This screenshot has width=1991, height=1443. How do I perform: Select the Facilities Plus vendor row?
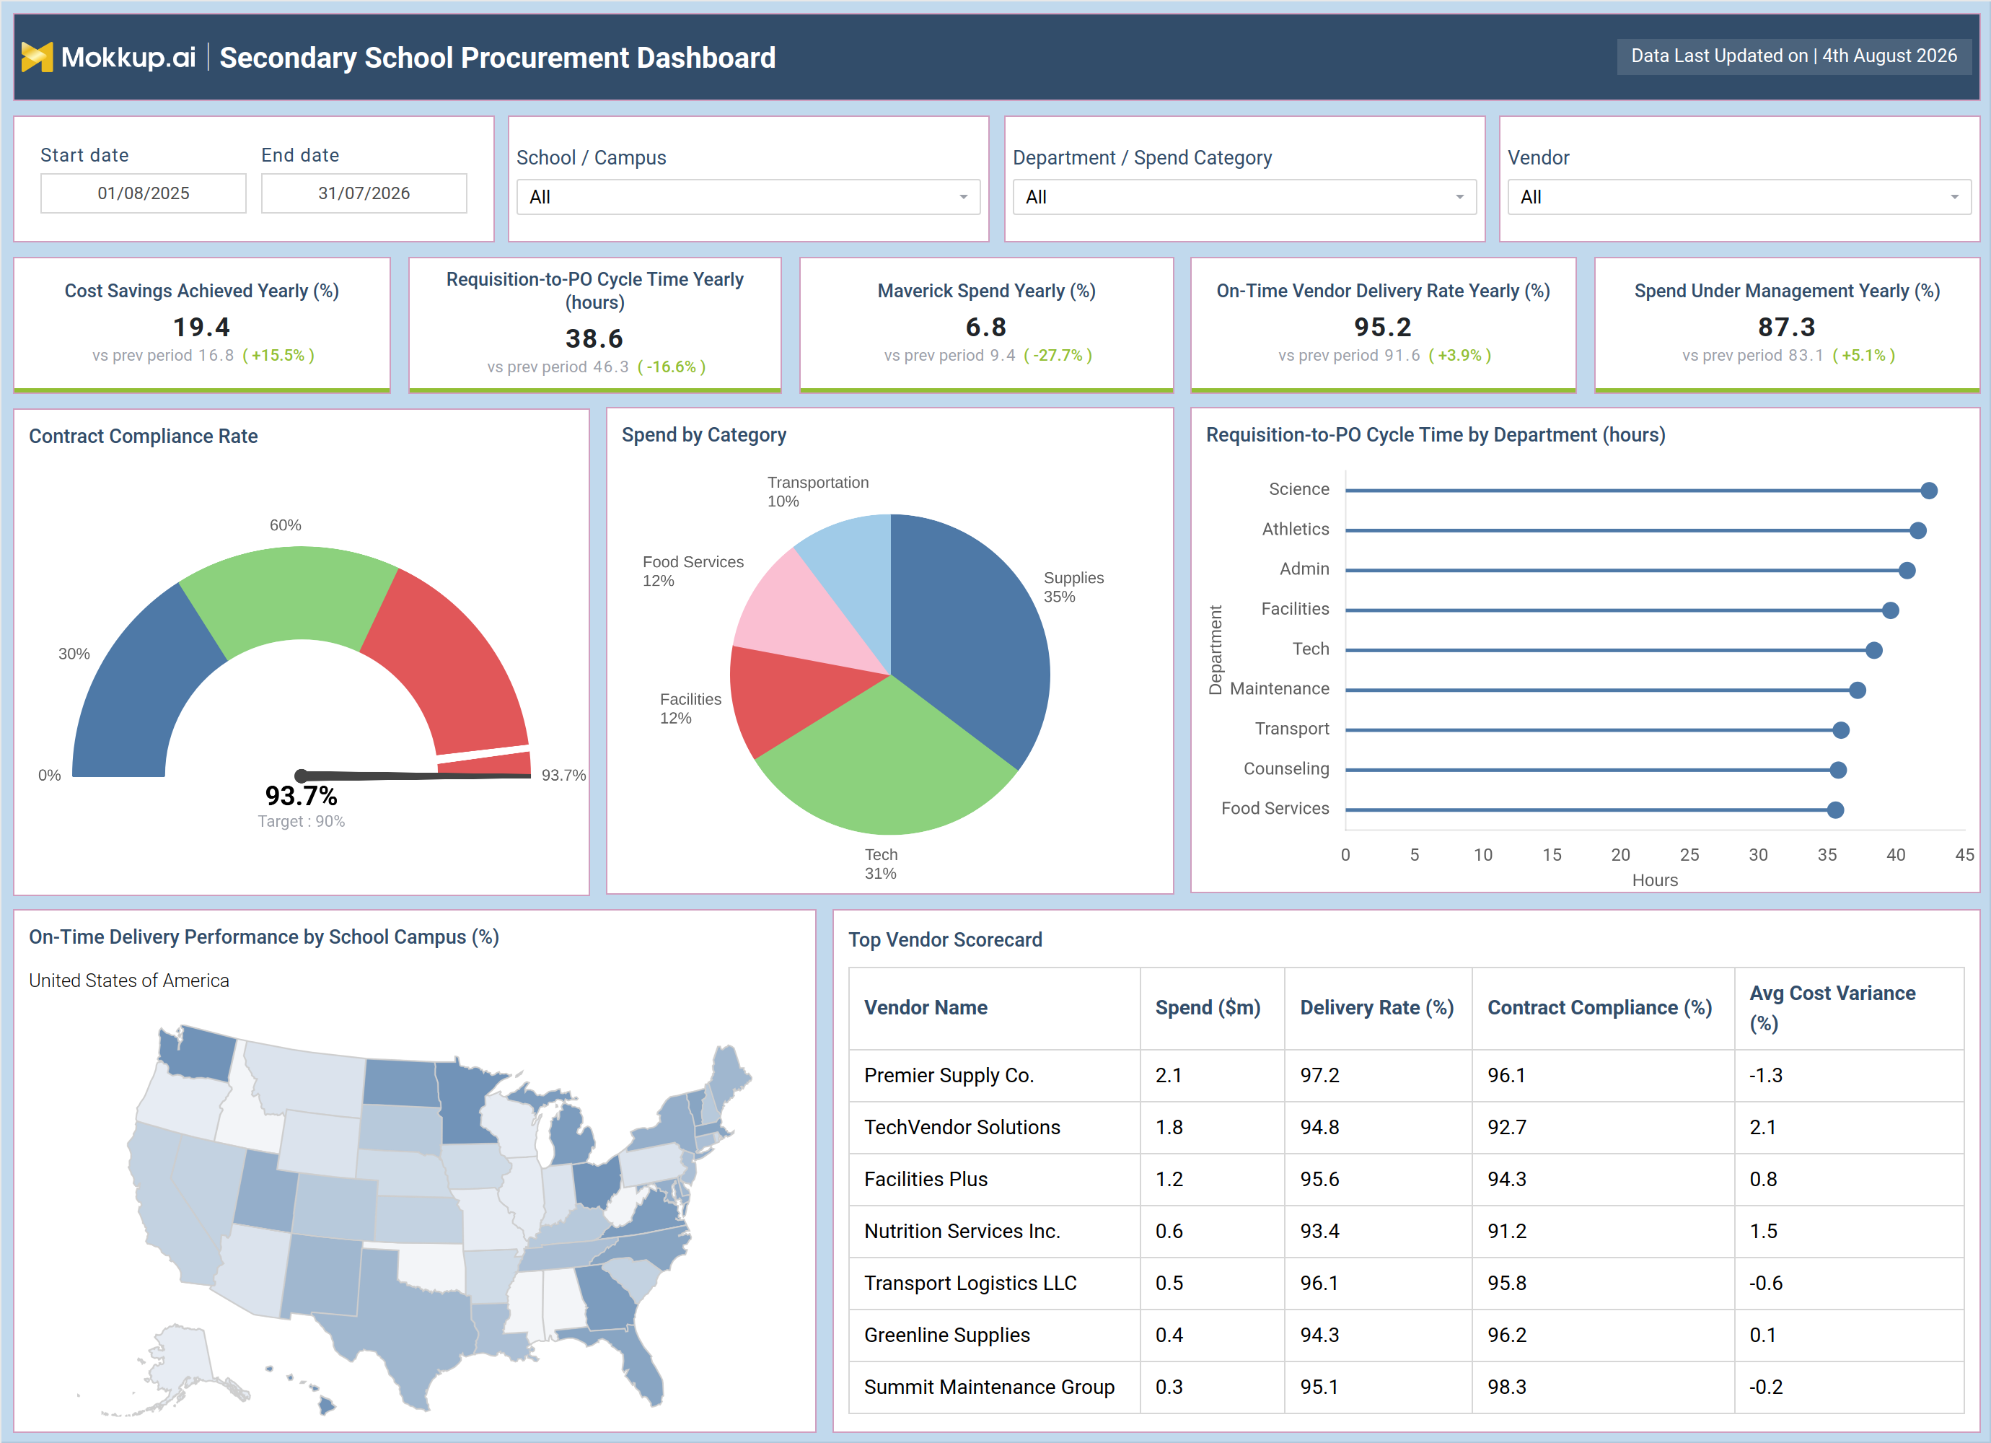point(1405,1179)
